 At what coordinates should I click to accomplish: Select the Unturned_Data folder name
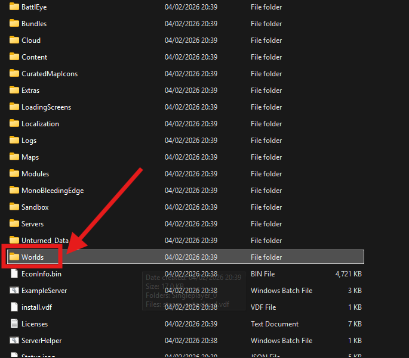[45, 241]
